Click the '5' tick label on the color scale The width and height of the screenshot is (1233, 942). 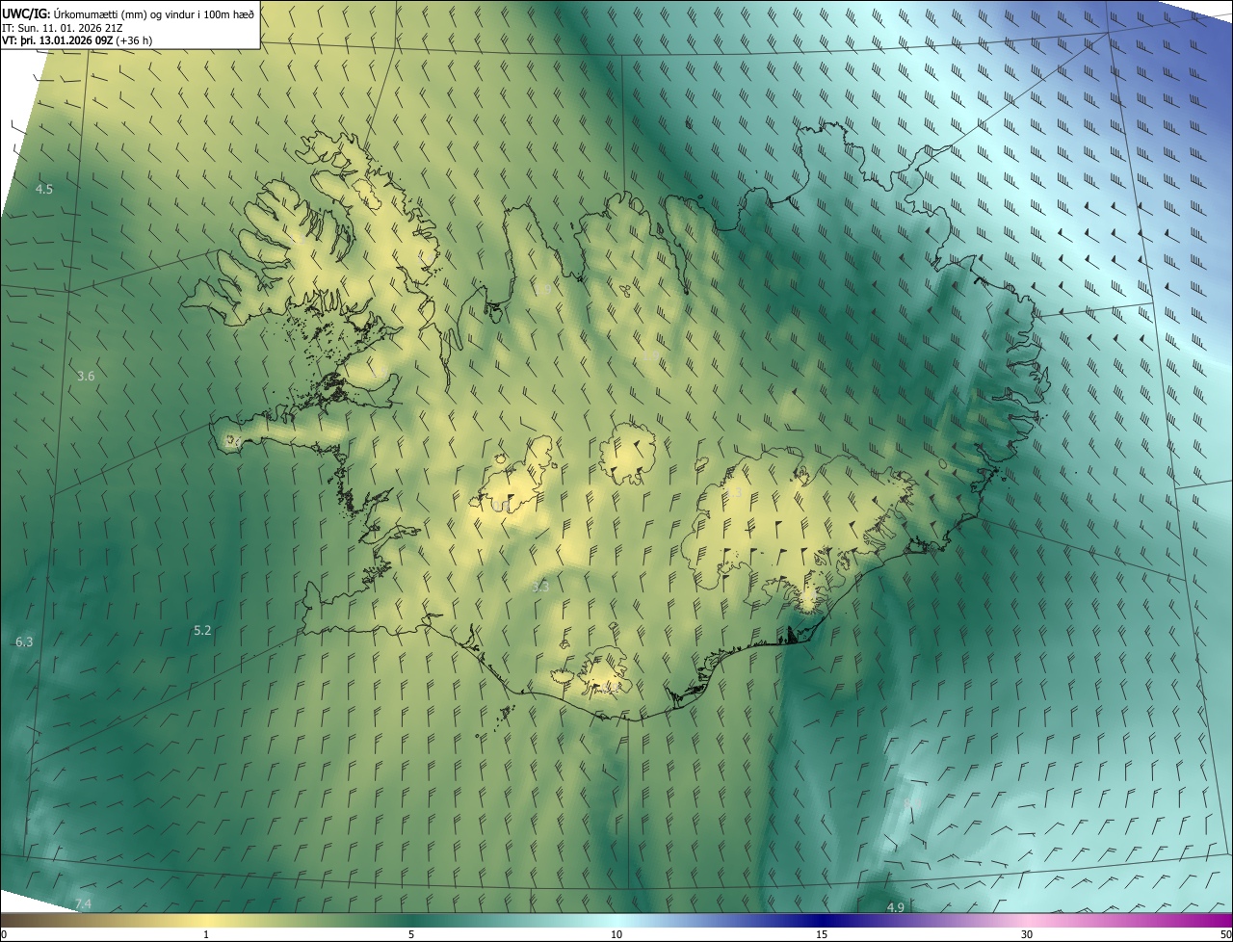point(411,934)
